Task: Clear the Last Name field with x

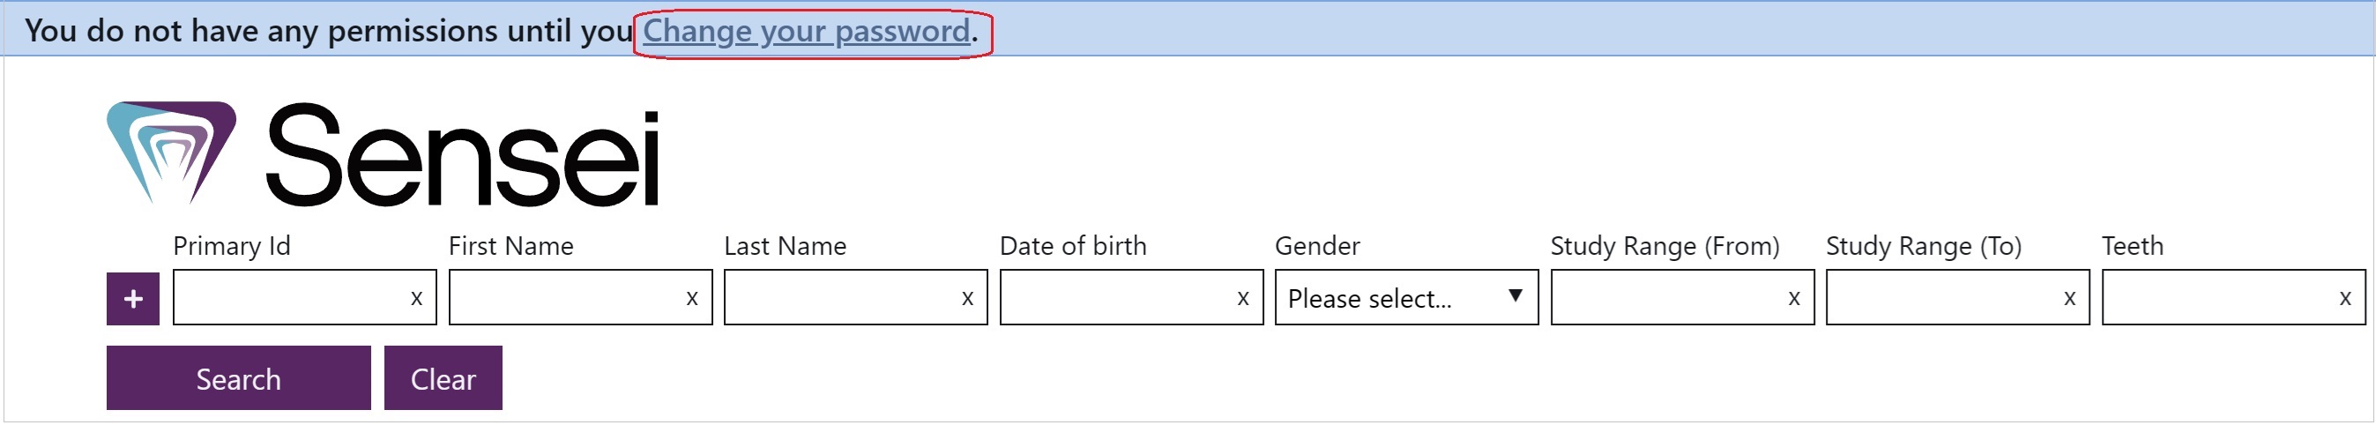Action: tap(967, 299)
